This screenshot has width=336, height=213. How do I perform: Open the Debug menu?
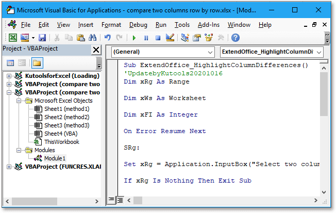click(138, 25)
